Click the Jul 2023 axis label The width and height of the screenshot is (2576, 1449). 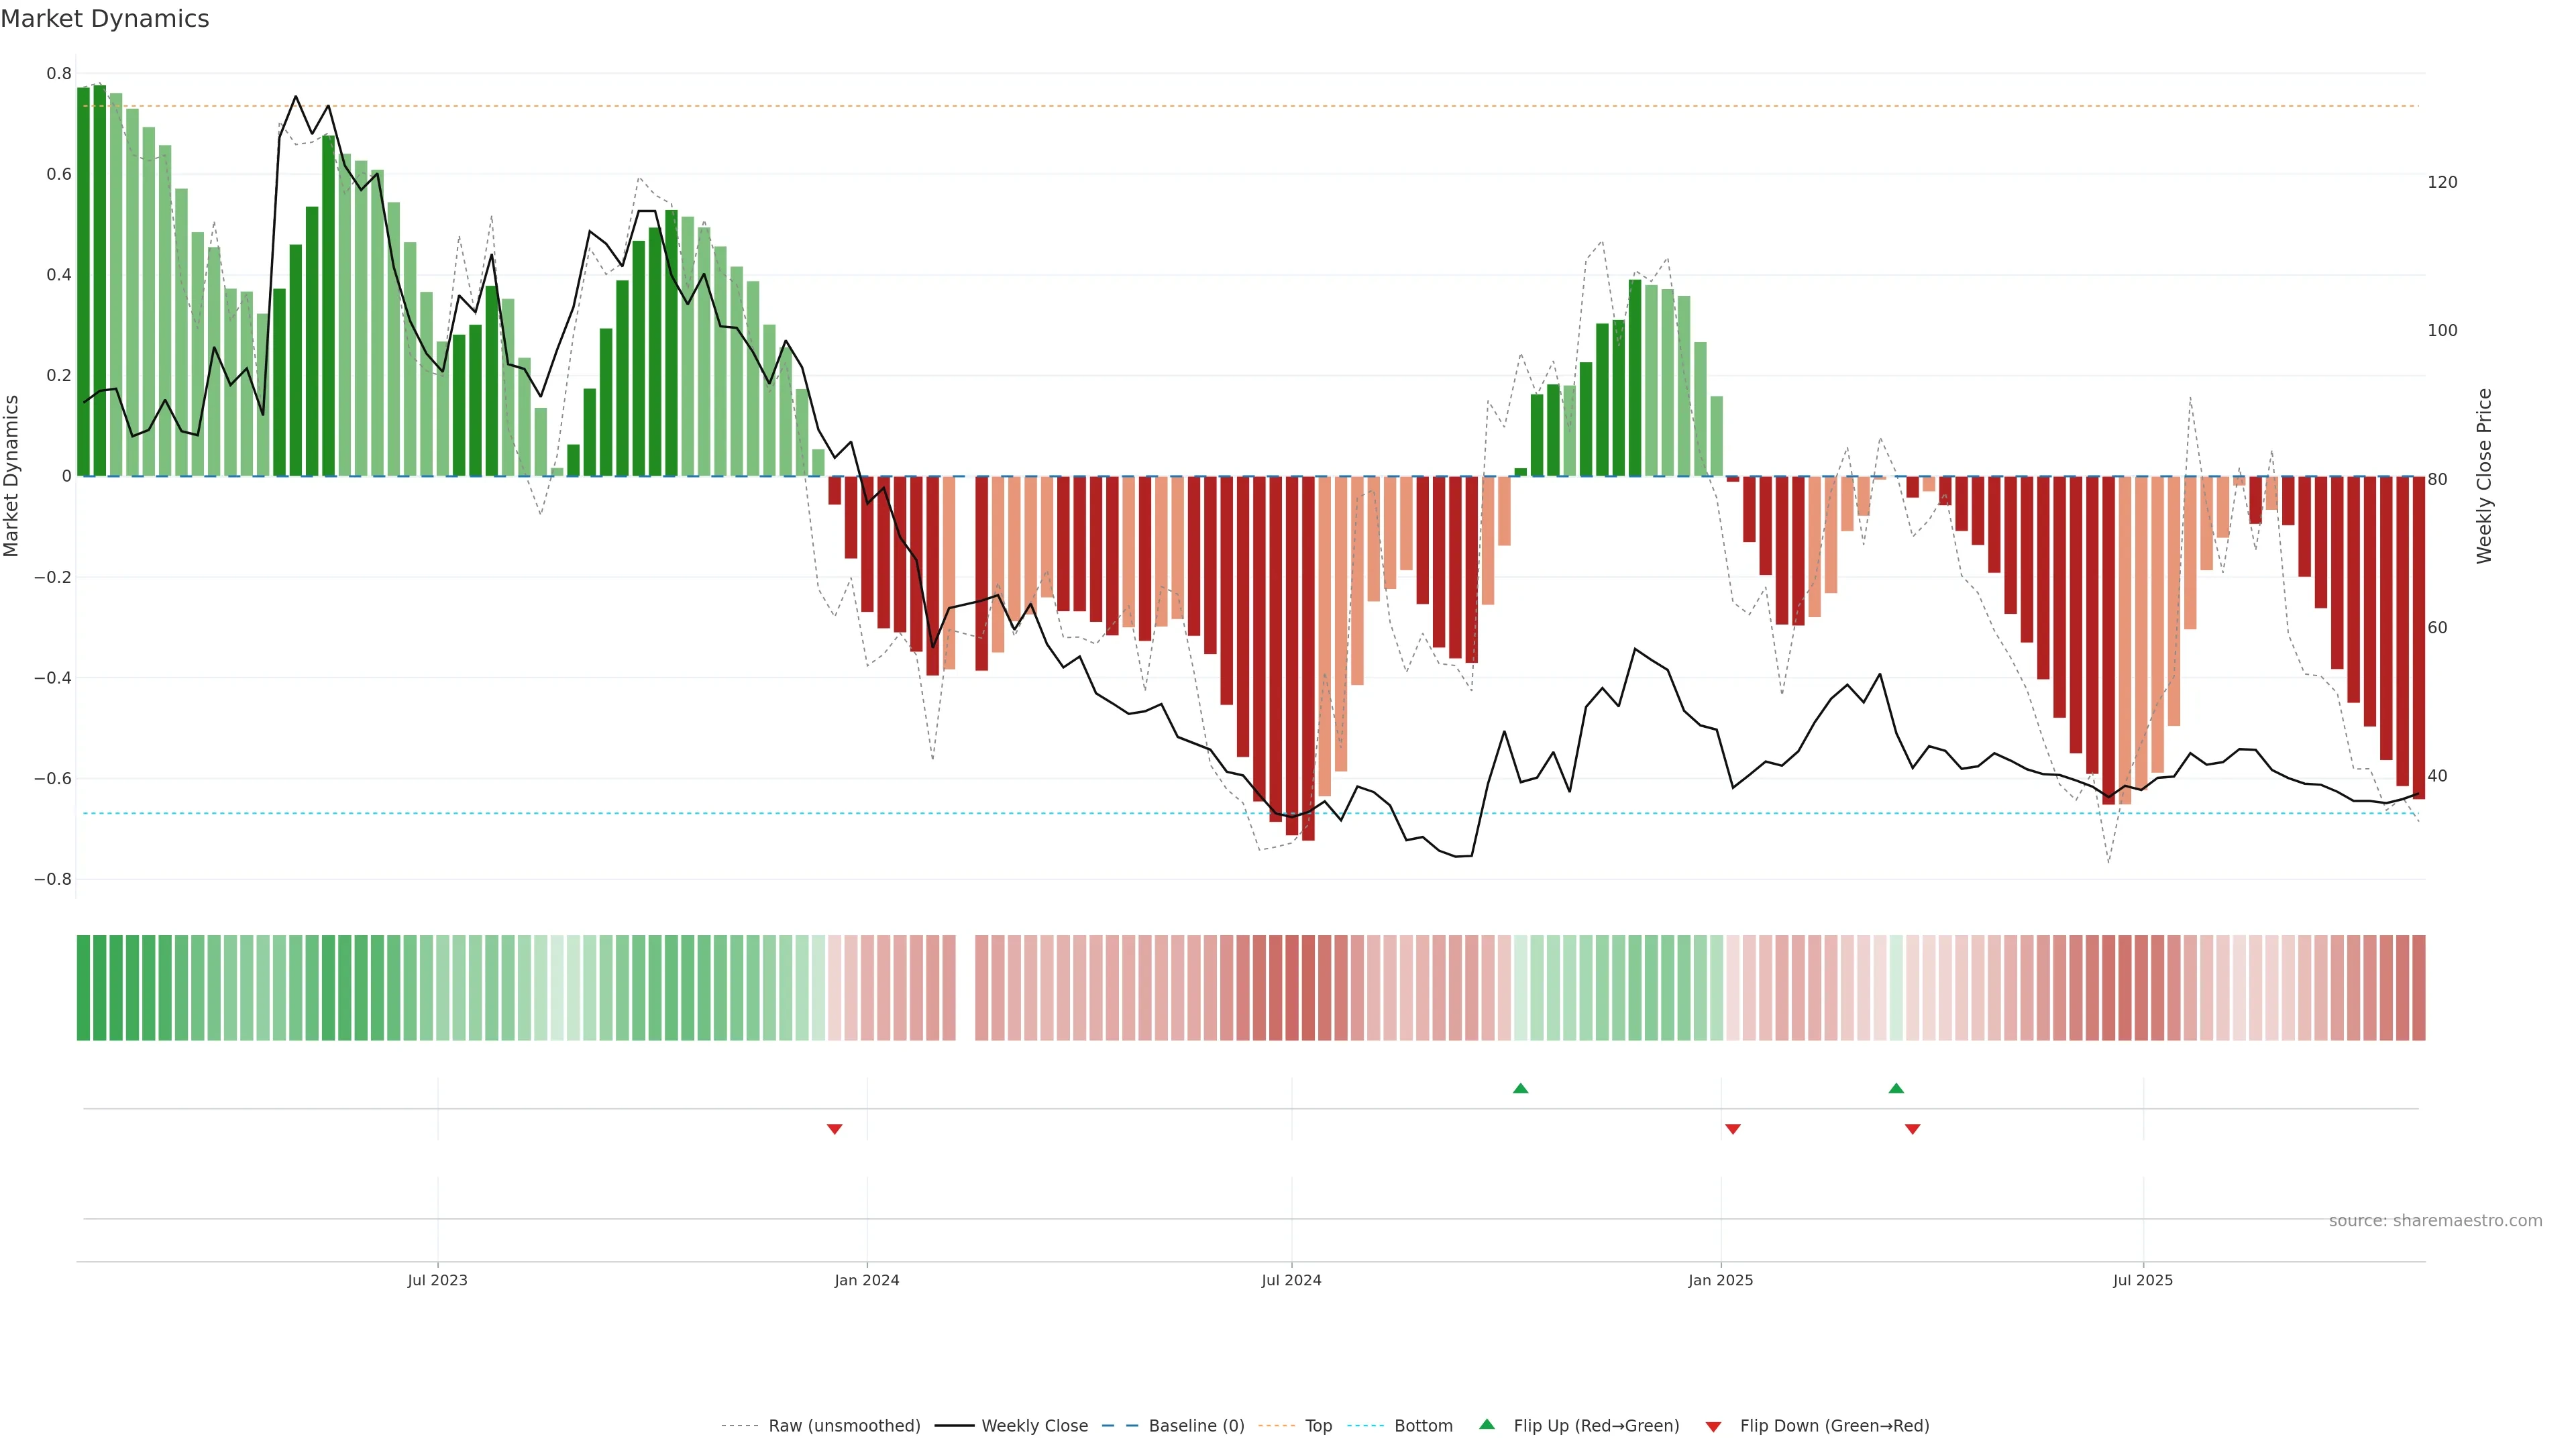point(437,1280)
